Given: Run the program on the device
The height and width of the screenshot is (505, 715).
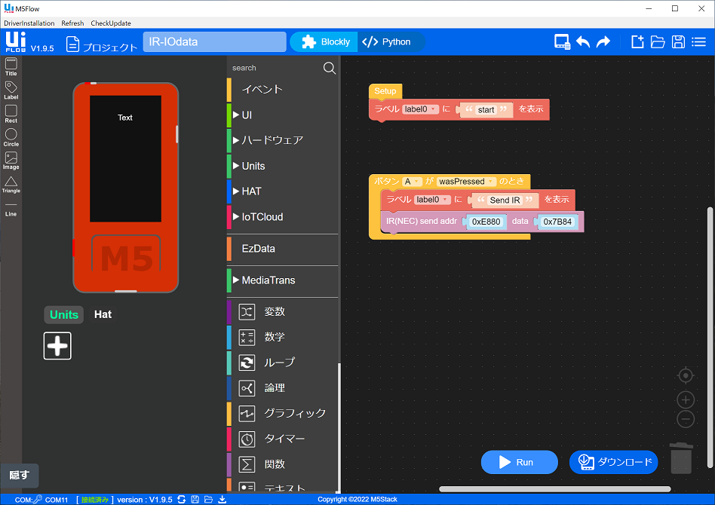Looking at the screenshot, I should pyautogui.click(x=520, y=462).
